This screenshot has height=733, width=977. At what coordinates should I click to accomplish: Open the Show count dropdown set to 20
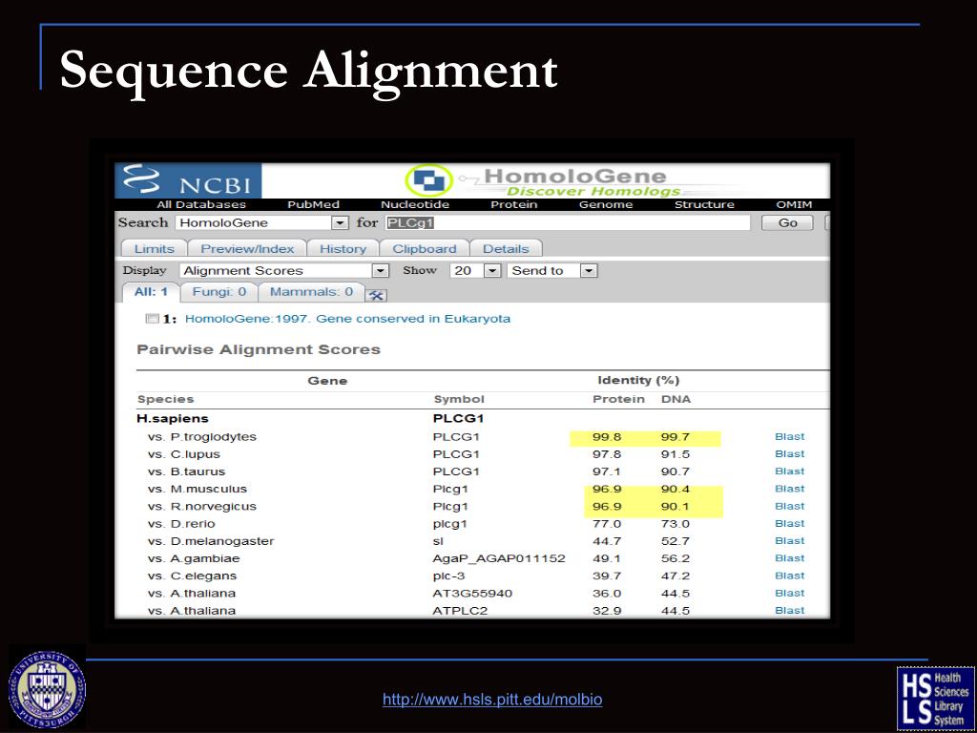coord(492,270)
